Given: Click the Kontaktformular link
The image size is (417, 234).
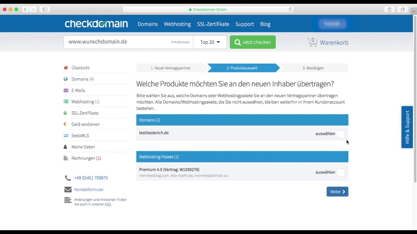Looking at the screenshot, I should [89, 189].
